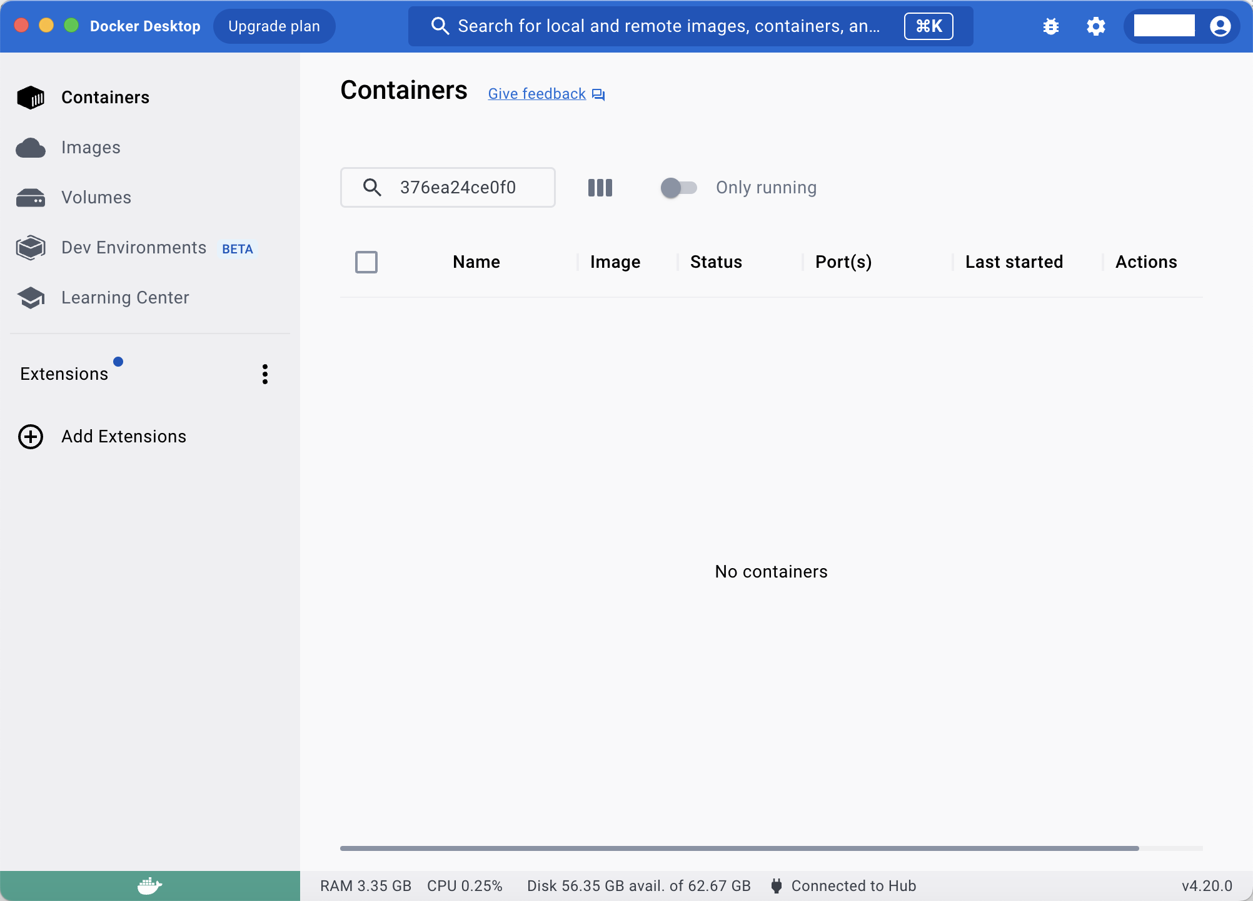The width and height of the screenshot is (1253, 901).
Task: Click the Learning Center graduation cap icon
Action: [x=31, y=298]
